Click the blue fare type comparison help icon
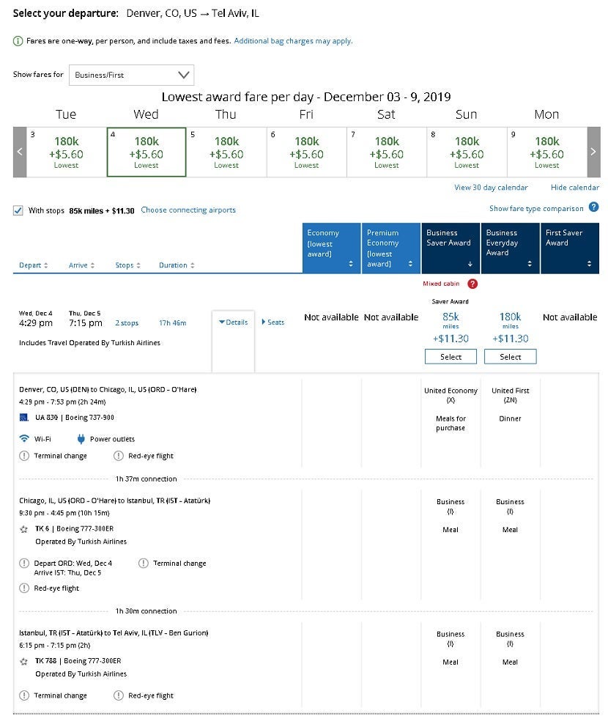 [593, 208]
